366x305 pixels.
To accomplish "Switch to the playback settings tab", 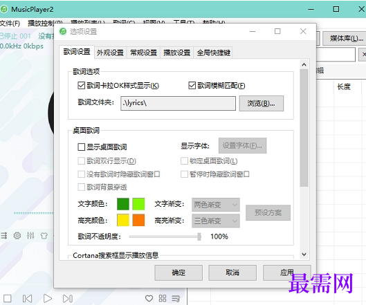I will coord(176,53).
